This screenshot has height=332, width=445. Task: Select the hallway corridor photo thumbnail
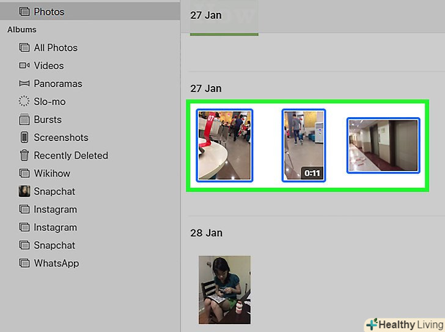point(383,145)
